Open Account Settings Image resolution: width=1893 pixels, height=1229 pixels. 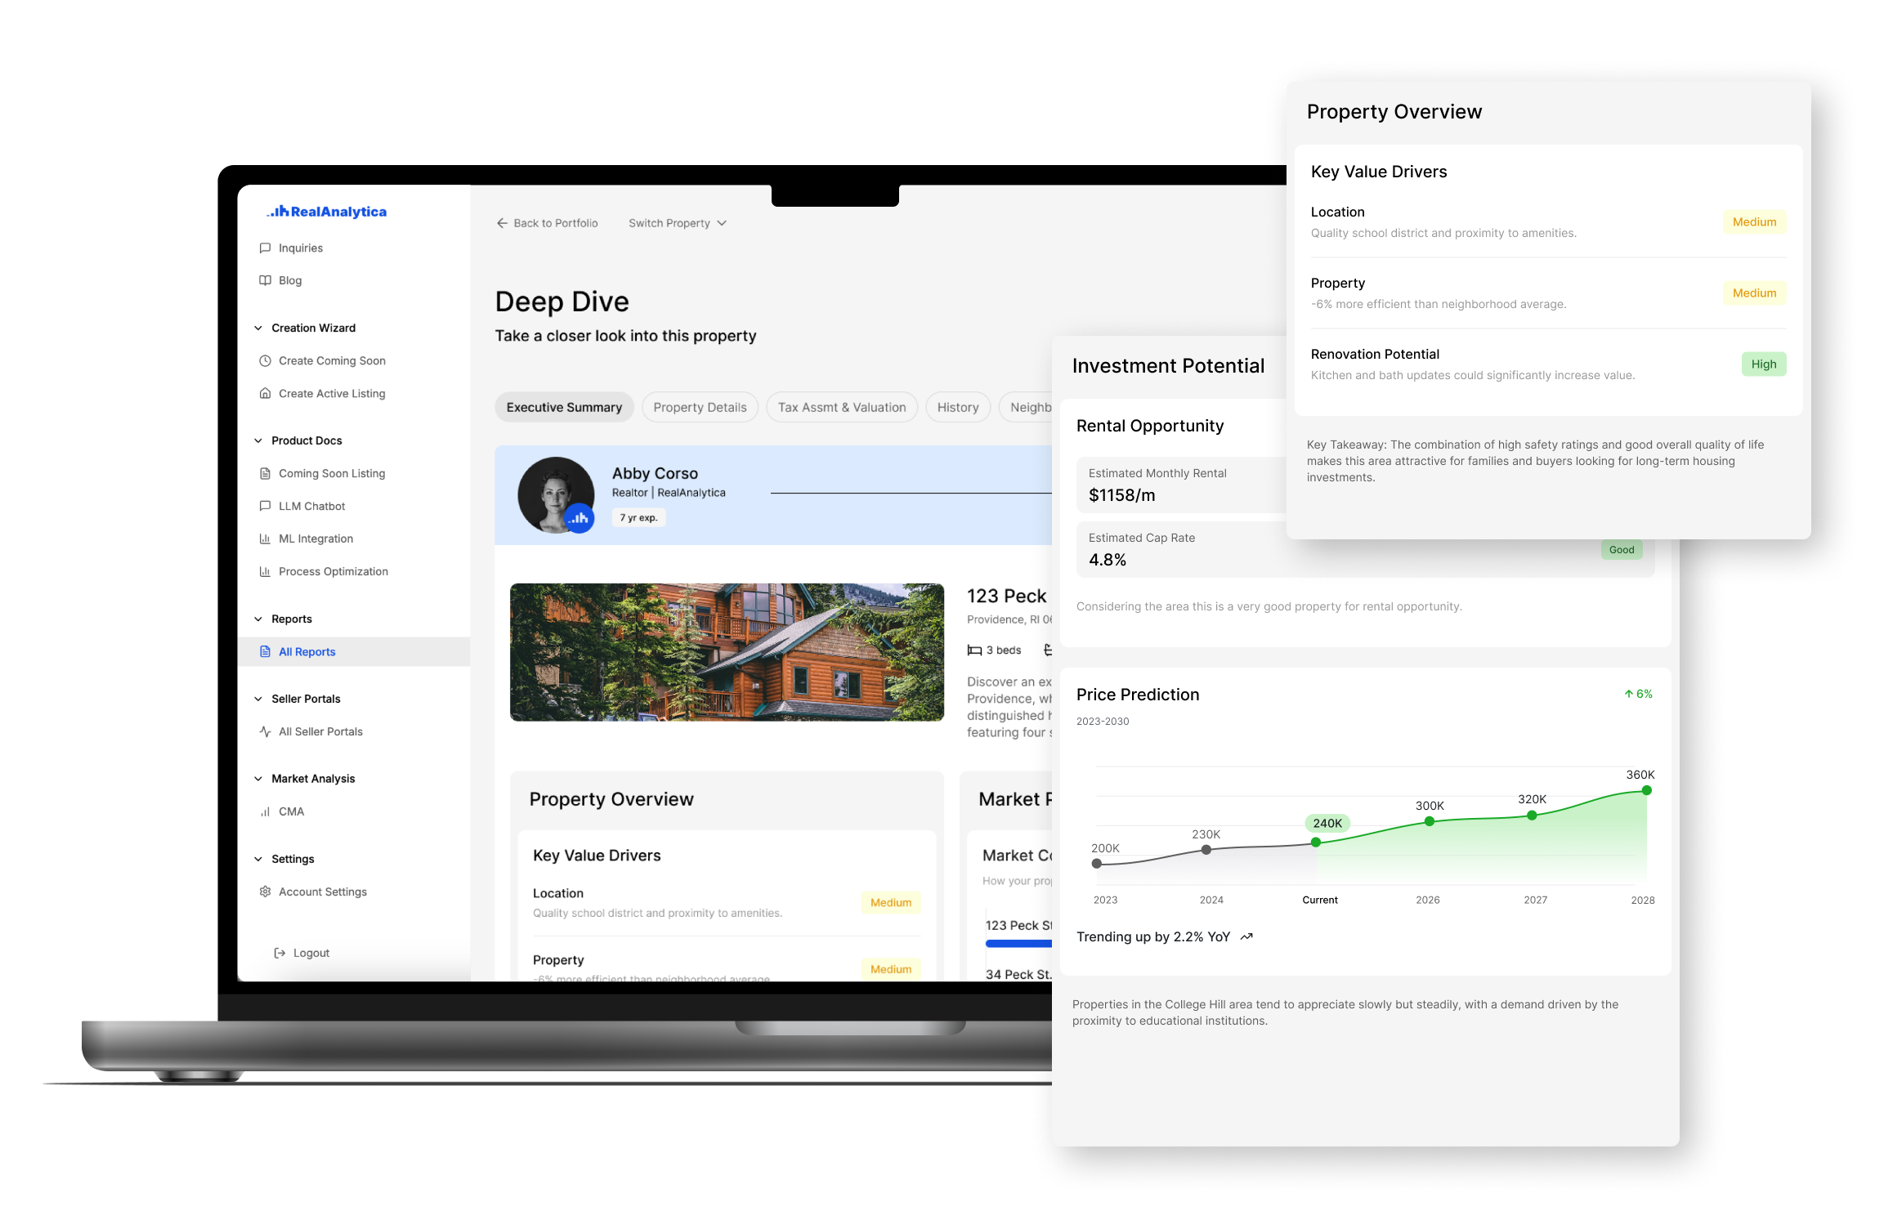[x=322, y=892]
